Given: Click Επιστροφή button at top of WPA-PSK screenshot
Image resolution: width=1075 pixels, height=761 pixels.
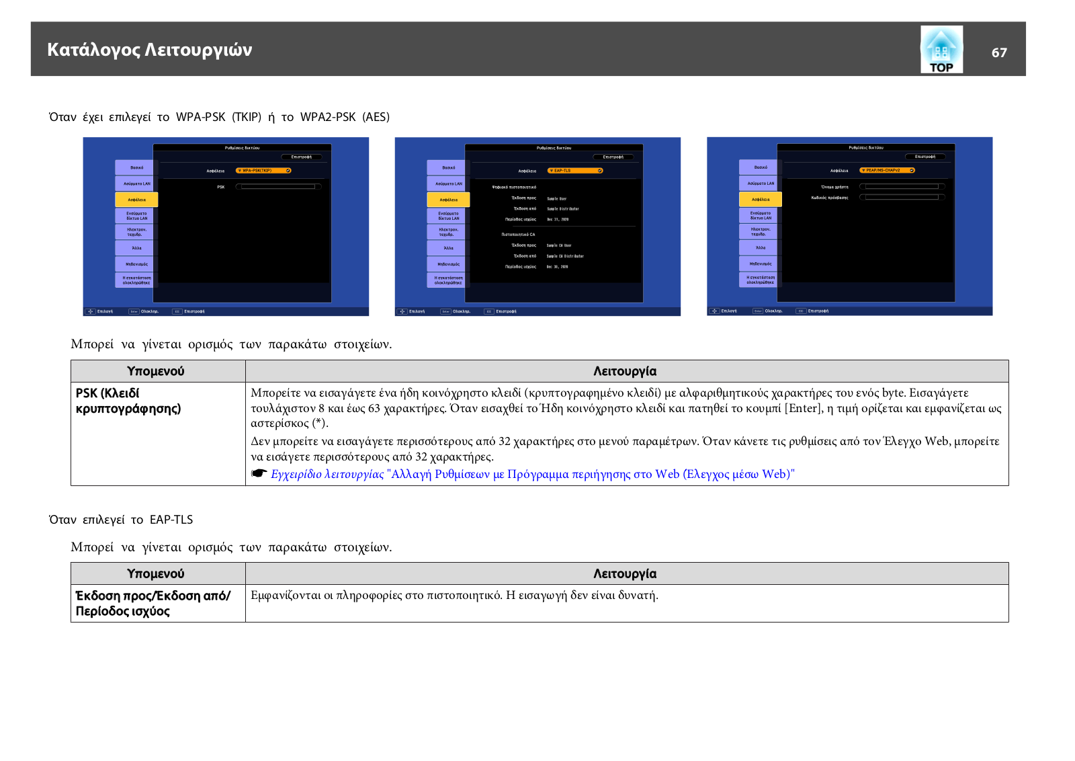Looking at the screenshot, I should click(301, 157).
